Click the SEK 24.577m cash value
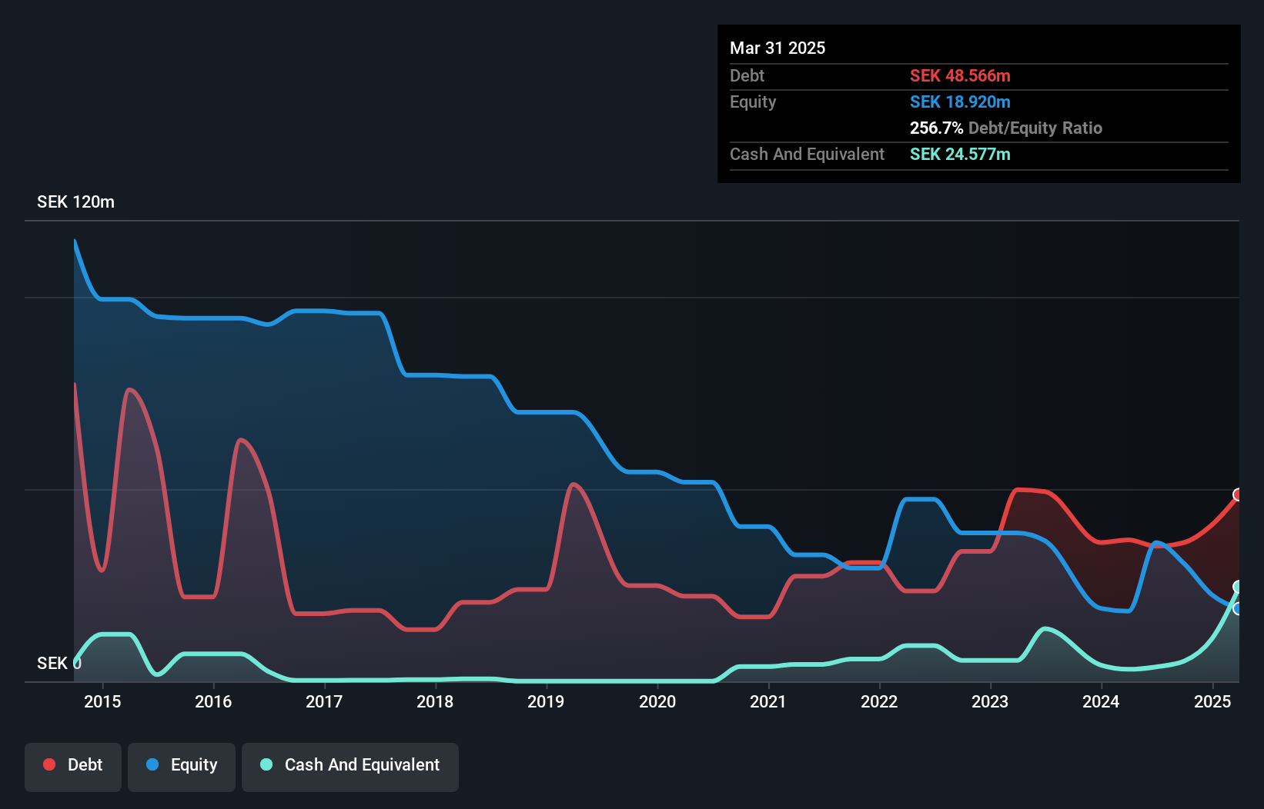The width and height of the screenshot is (1264, 809). [x=960, y=154]
